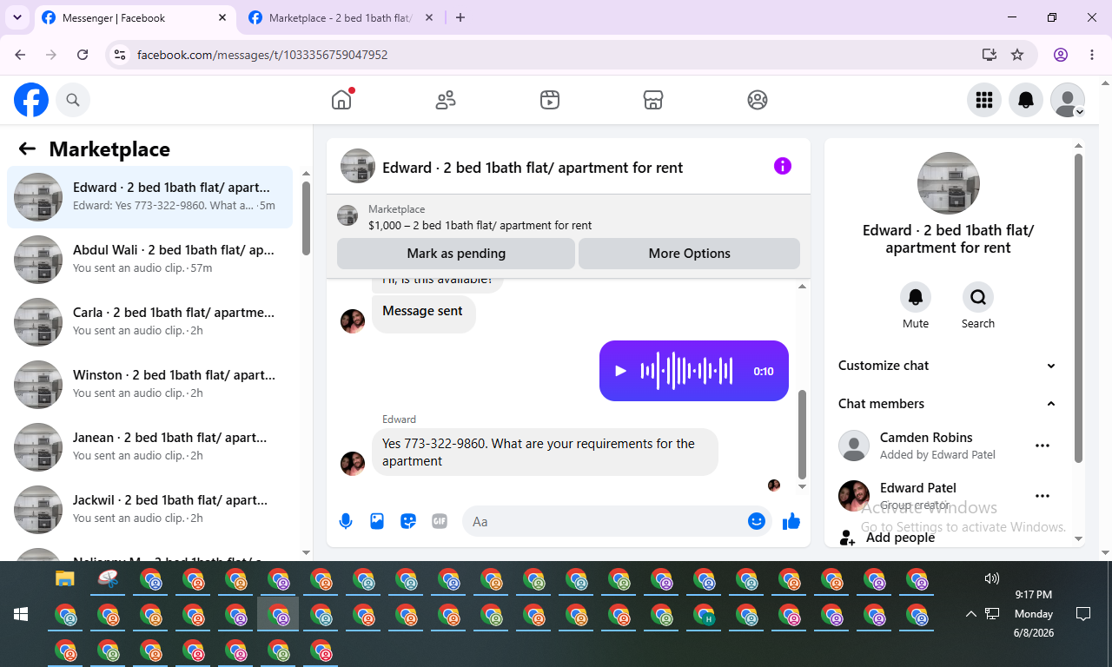The image size is (1112, 667).
Task: Open options for Camden Robins member
Action: (1042, 446)
